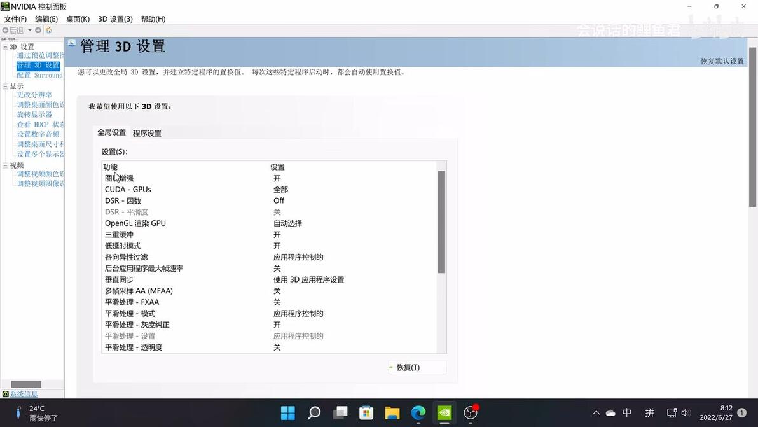
Task: Open the back history dropdown arrow
Action: [30, 30]
